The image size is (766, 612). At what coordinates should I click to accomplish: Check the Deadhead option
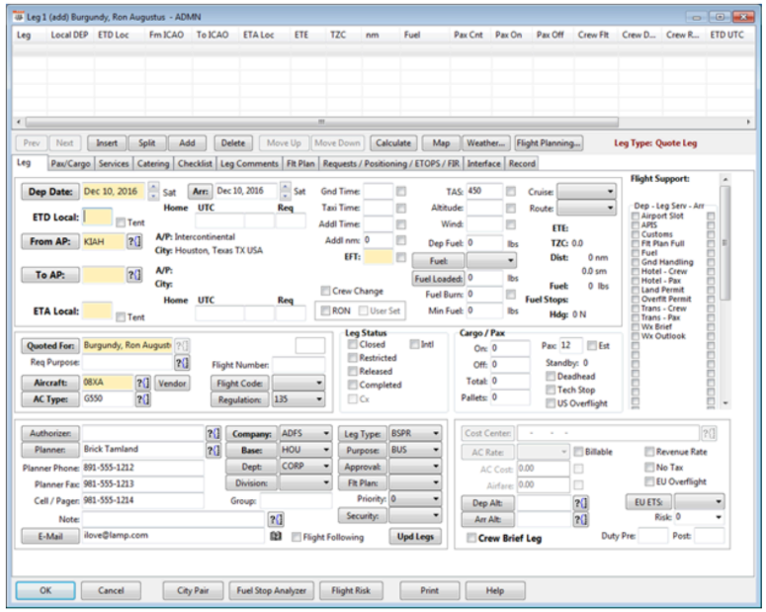[551, 377]
